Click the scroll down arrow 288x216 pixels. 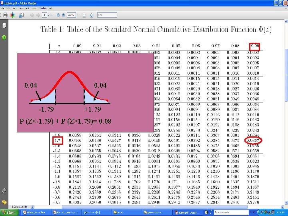(x=286, y=203)
